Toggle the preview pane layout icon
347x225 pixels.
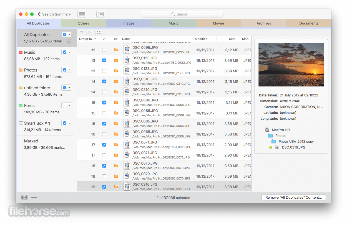[101, 14]
